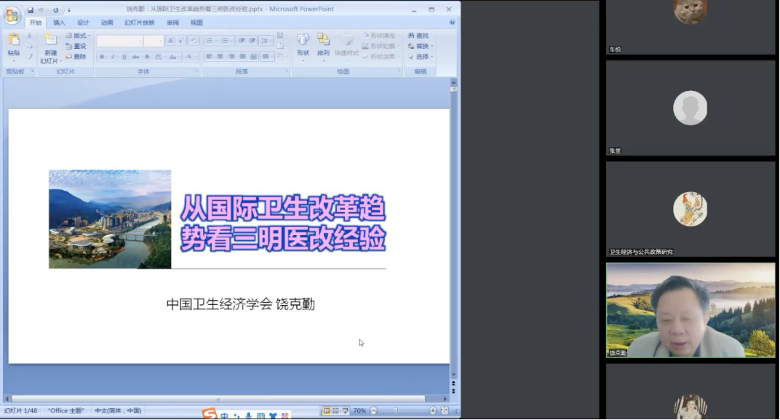Select the 饶克勤 participant video tile
The height and width of the screenshot is (420, 780).
tap(691, 310)
